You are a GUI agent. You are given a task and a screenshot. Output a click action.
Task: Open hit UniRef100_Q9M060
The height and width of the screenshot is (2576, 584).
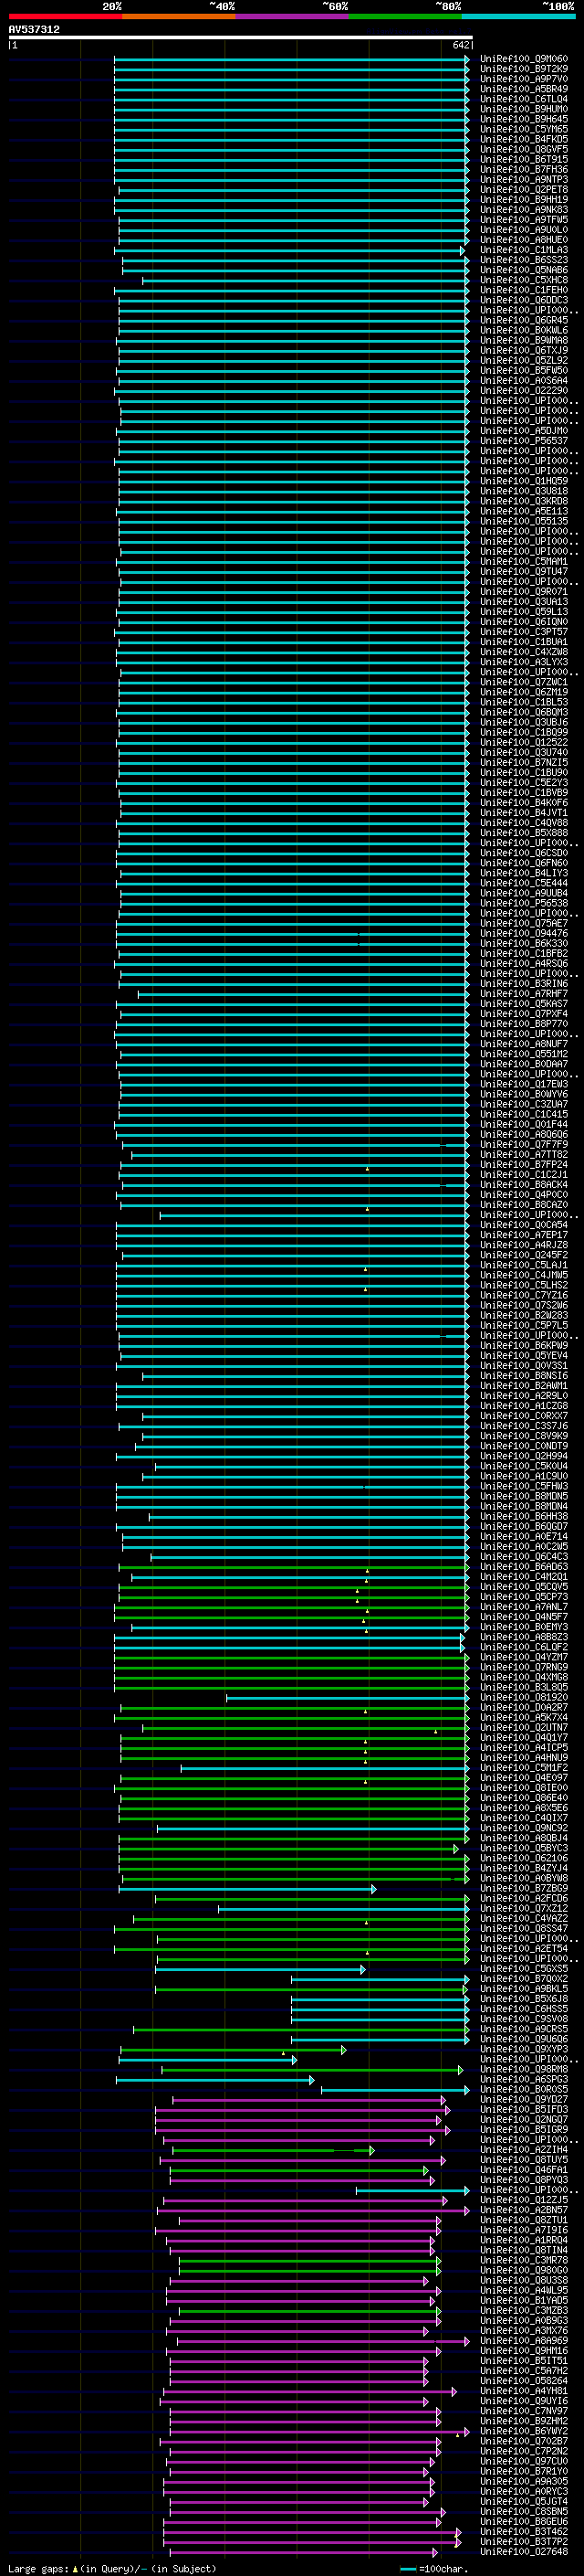click(523, 59)
